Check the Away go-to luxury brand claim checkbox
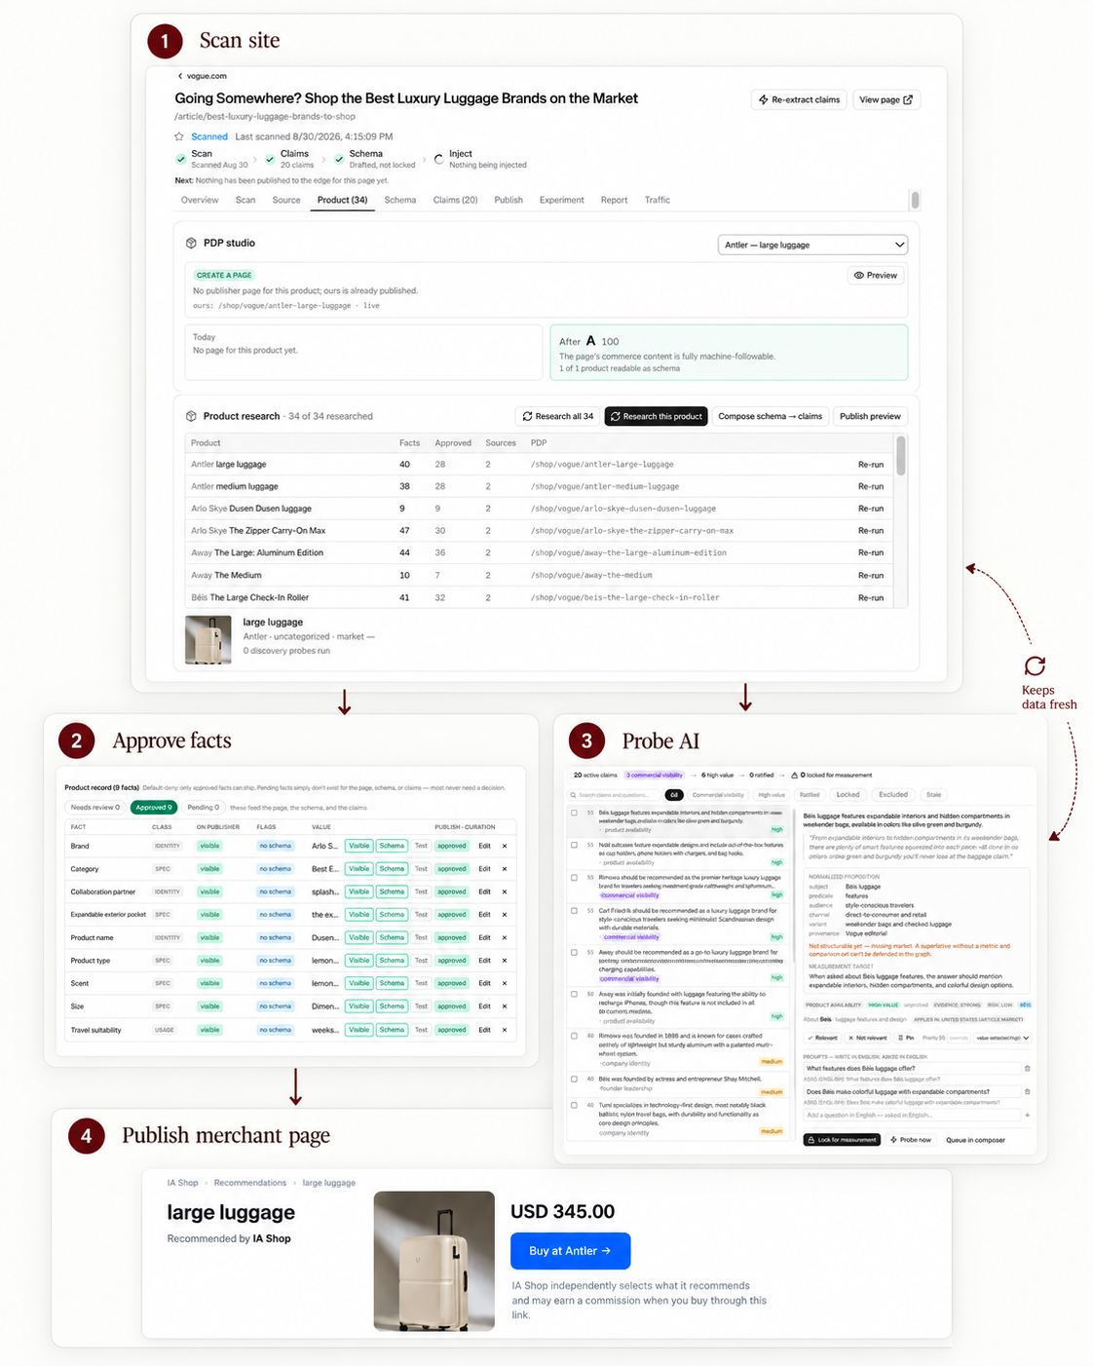 click(x=575, y=952)
